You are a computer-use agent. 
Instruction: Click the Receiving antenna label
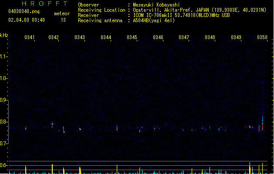[100, 20]
